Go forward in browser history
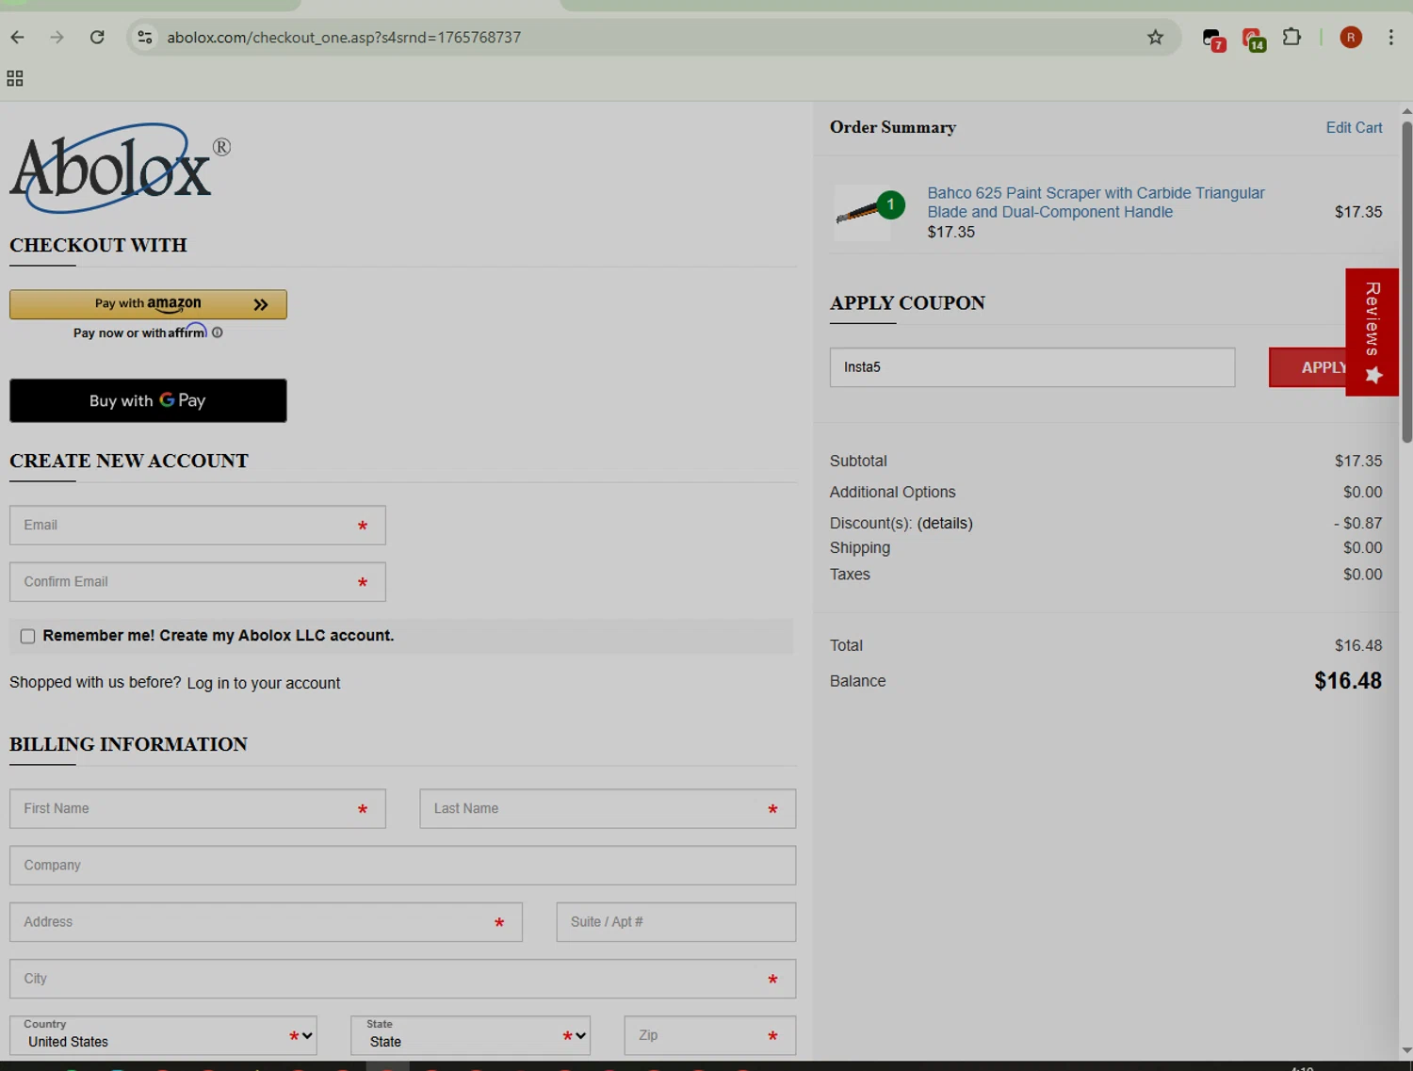Screen dimensions: 1413x1071 57,38
